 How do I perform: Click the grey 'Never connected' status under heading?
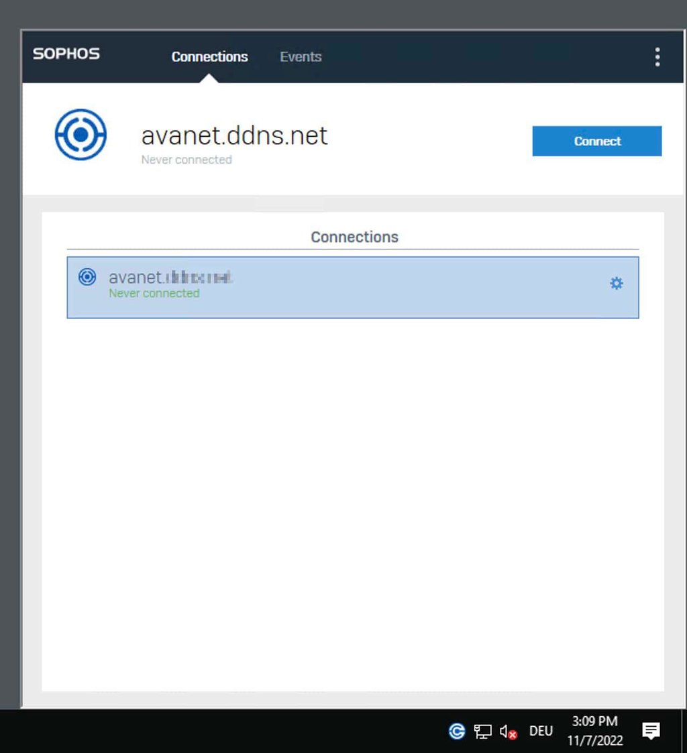click(x=187, y=160)
